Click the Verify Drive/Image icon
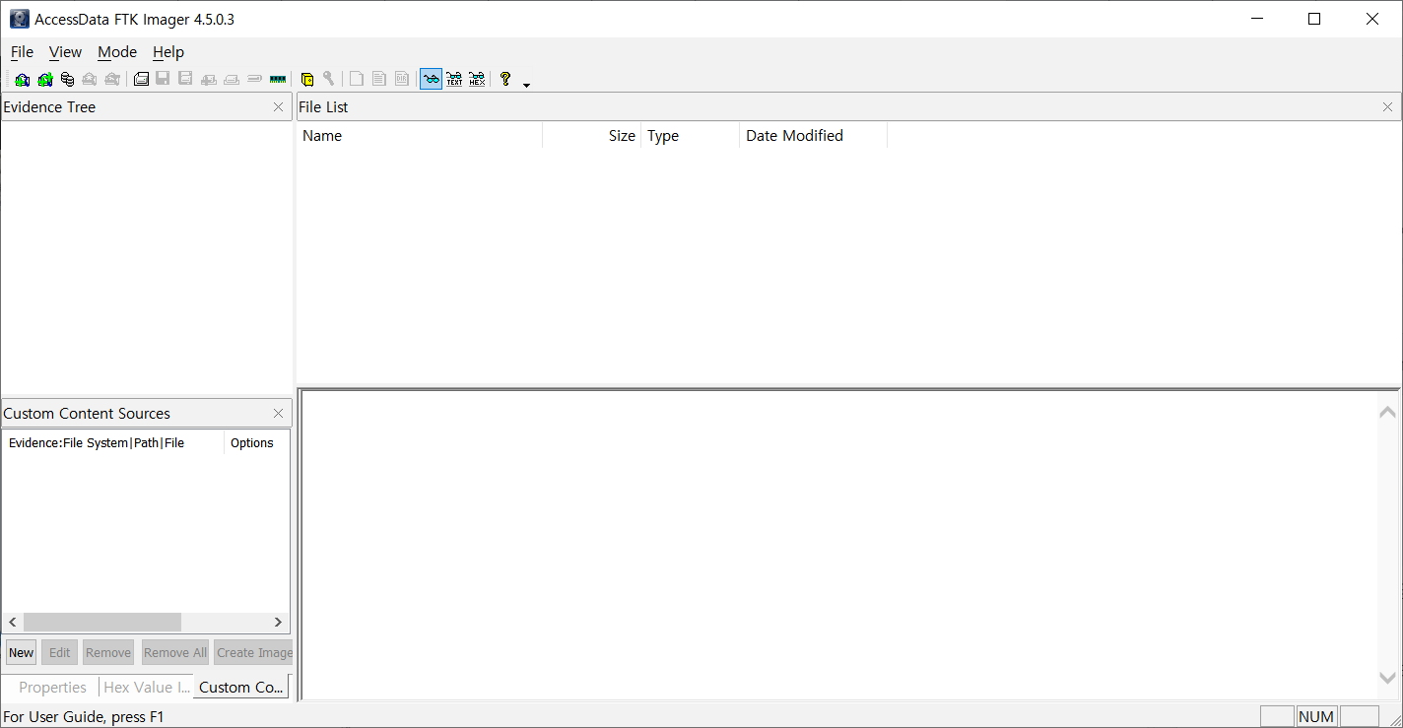Viewport: 1403px width, 728px height. coord(254,80)
